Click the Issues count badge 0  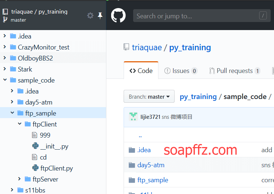click(x=194, y=71)
